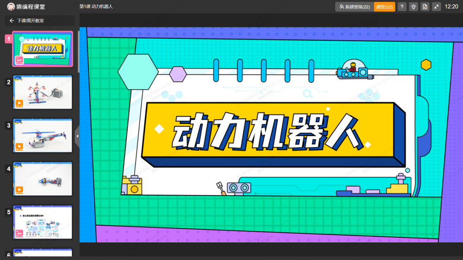Image resolution: width=463 pixels, height=260 pixels.
Task: Click the orange play icon on slide 4
Action: click(x=19, y=190)
